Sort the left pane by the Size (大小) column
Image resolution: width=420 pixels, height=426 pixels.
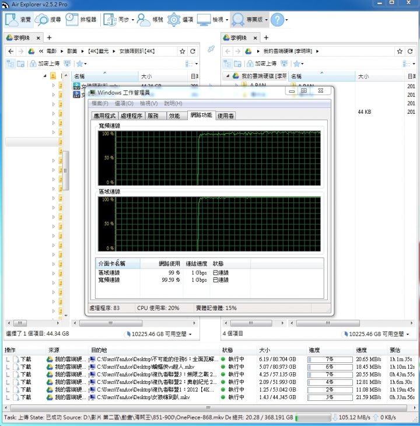163,76
